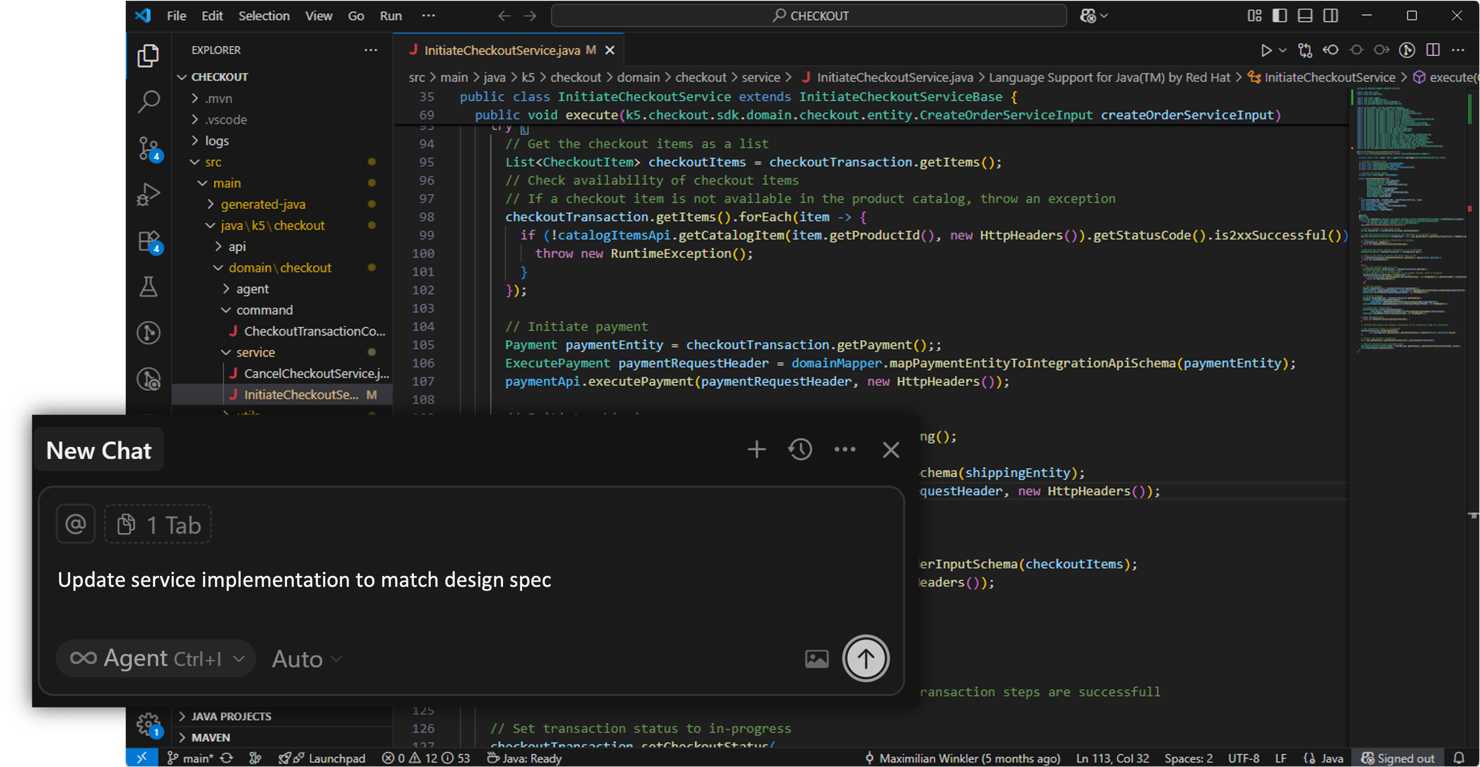Show more menu items ellipsis in menu bar
This screenshot has width=1480, height=767.
(428, 15)
